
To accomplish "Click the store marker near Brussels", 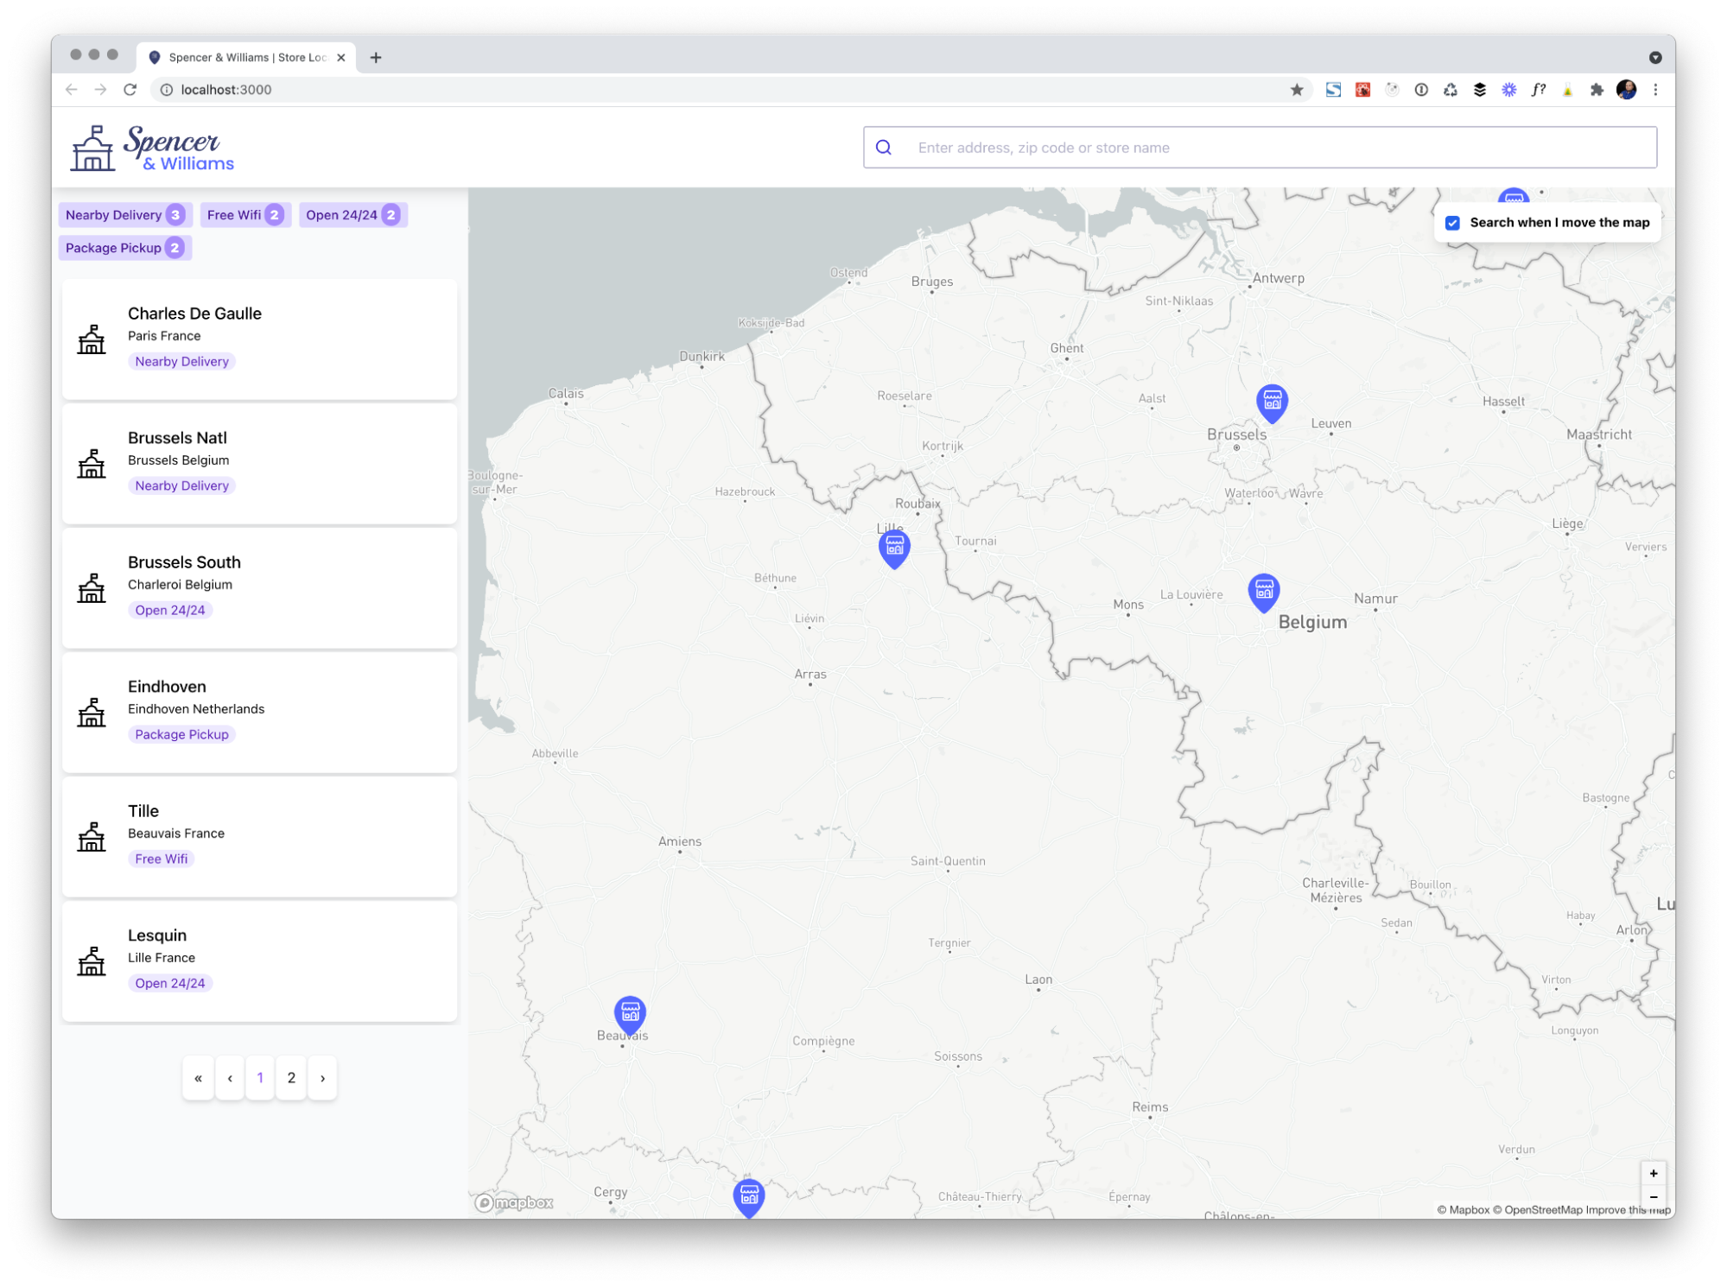I will tap(1272, 403).
